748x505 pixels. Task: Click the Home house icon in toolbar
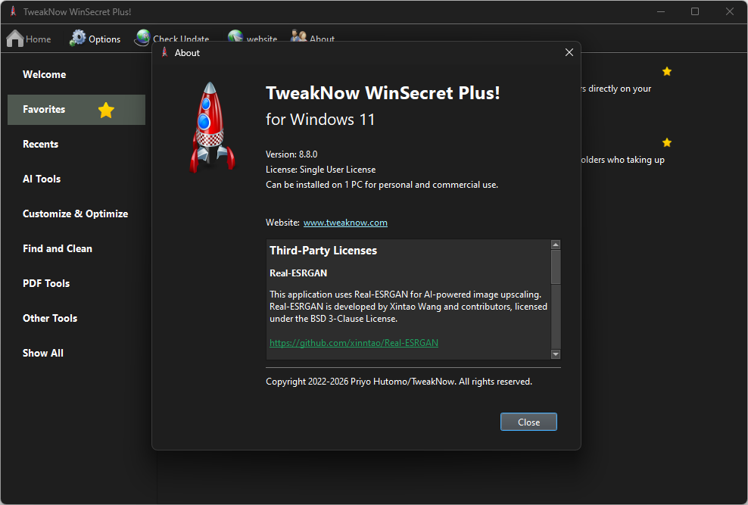click(15, 39)
